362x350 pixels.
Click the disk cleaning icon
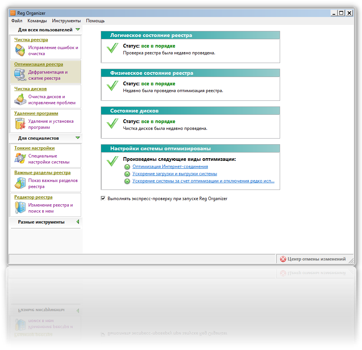coord(20,99)
